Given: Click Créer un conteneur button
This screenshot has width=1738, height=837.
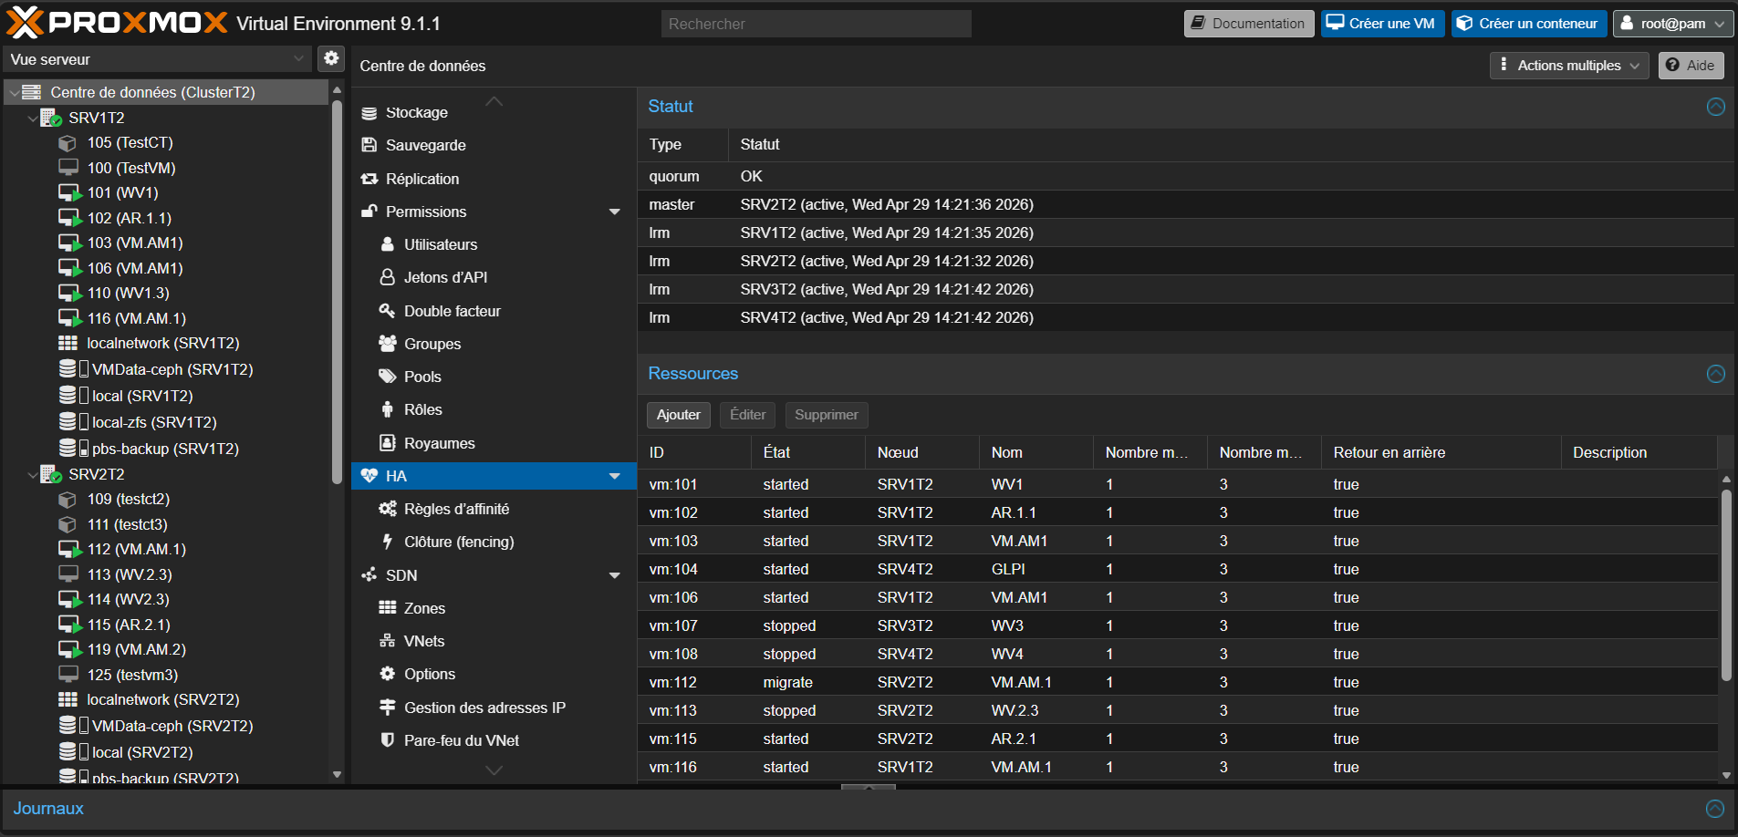Looking at the screenshot, I should pos(1529,24).
